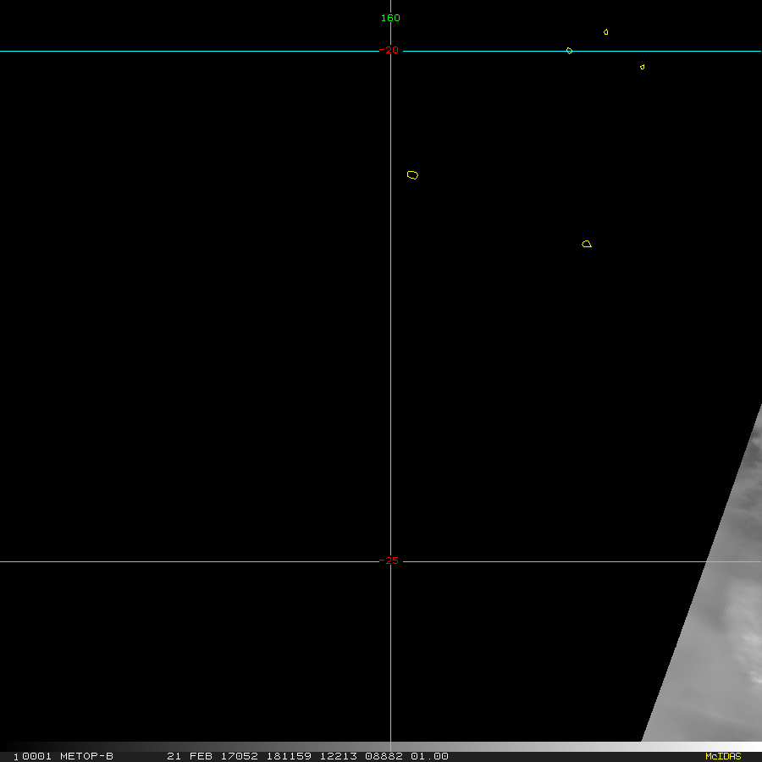The height and width of the screenshot is (762, 762).
Task: Click the lone yellow island outline below the others
Action: [x=587, y=244]
